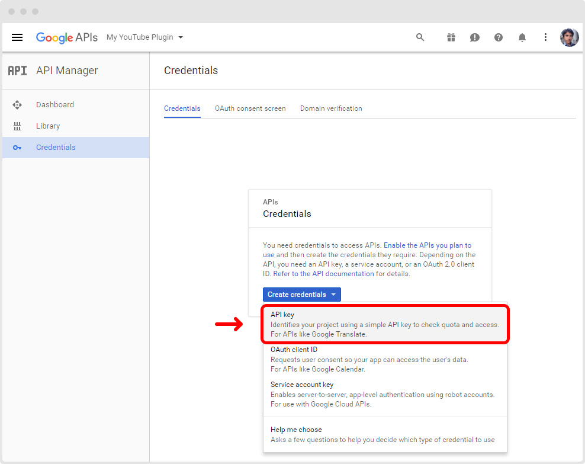The image size is (585, 464).
Task: Select Service account key menu option
Action: 385,394
